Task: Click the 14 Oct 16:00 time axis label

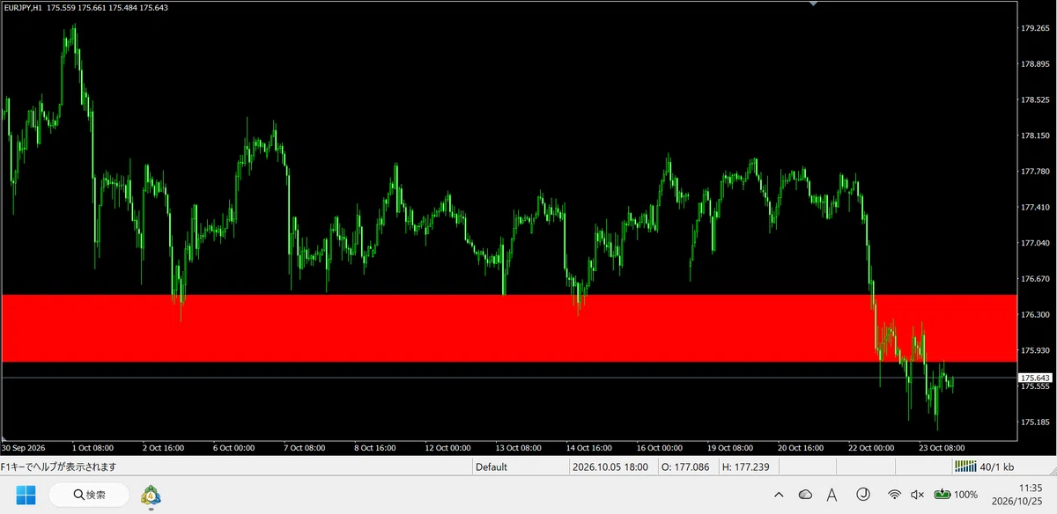Action: click(x=589, y=447)
